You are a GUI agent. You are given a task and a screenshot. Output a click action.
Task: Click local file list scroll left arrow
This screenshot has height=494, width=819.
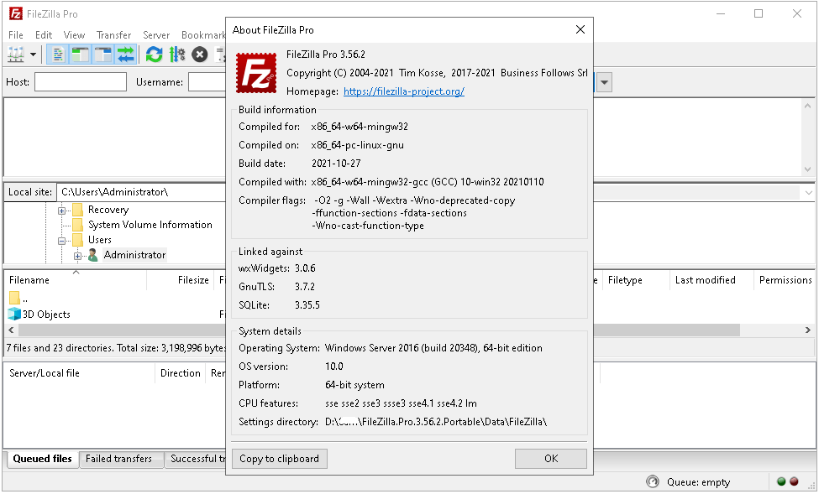pyautogui.click(x=11, y=330)
